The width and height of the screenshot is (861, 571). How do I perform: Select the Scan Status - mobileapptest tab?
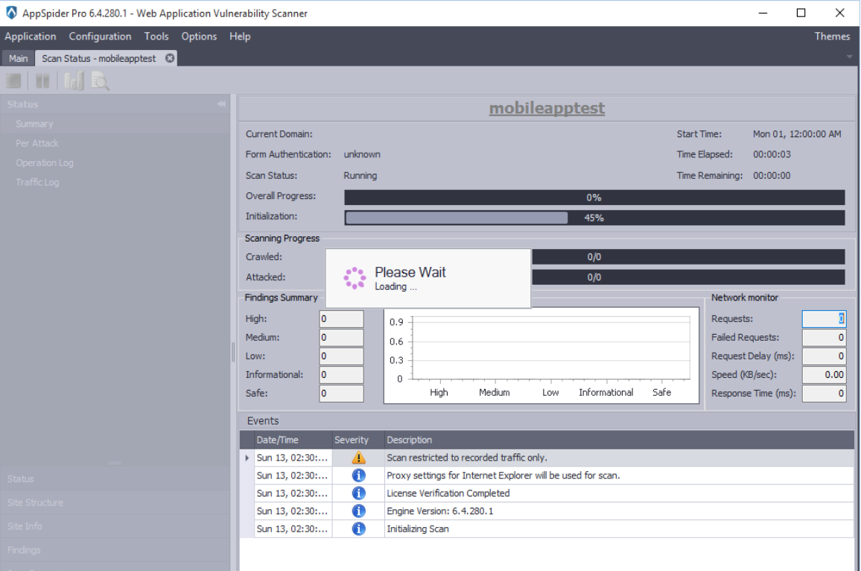[x=99, y=58]
